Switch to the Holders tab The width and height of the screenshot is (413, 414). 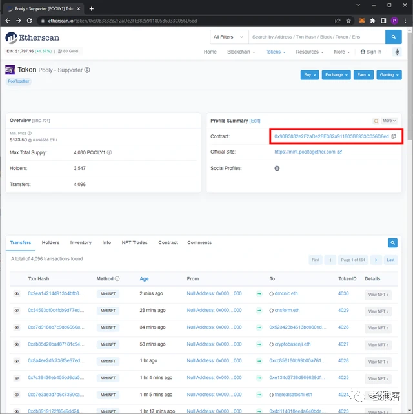(50, 242)
